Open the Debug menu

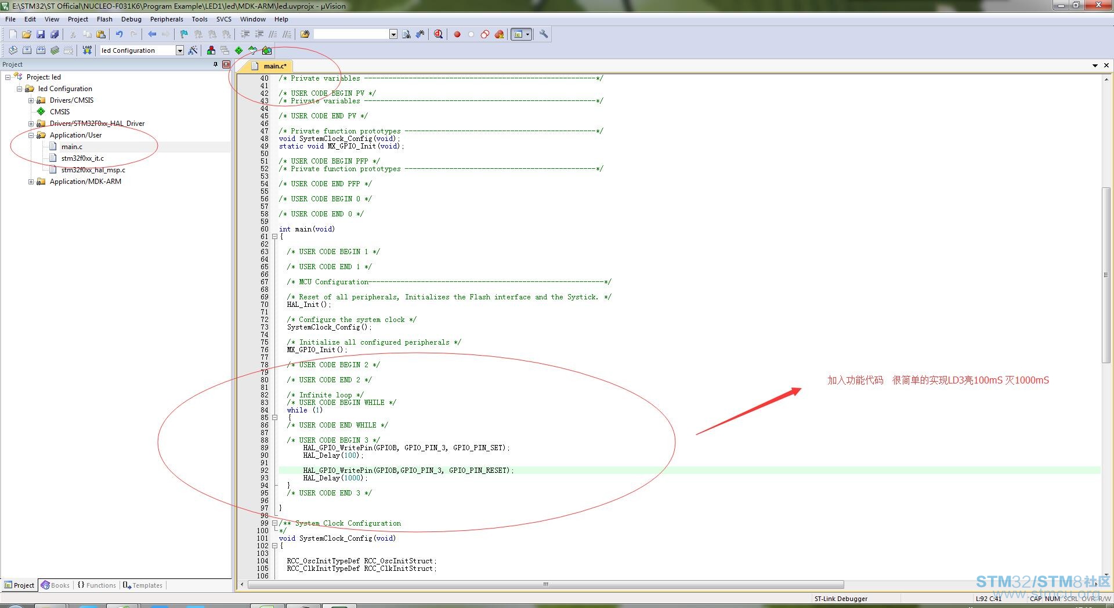(131, 19)
